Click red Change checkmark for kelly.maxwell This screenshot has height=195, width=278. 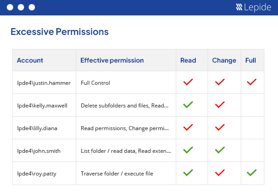pyautogui.click(x=220, y=105)
